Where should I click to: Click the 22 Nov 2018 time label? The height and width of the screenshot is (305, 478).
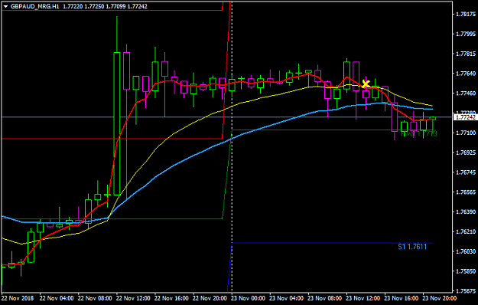point(18,298)
